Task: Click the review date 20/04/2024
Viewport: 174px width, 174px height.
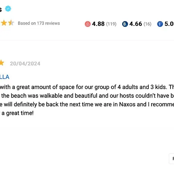Action: tap(25, 64)
